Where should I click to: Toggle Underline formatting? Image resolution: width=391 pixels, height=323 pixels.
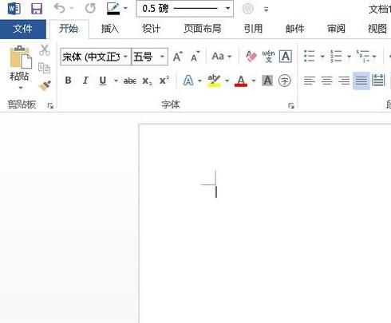(103, 81)
